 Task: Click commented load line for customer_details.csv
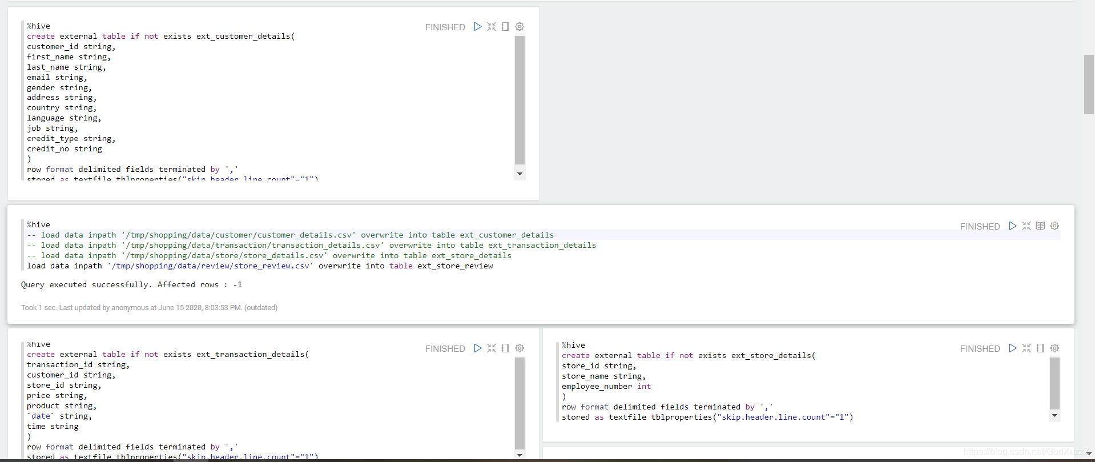(290, 235)
